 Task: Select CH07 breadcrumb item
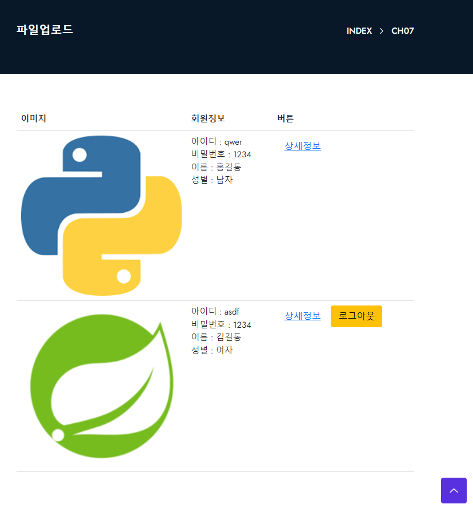point(403,31)
